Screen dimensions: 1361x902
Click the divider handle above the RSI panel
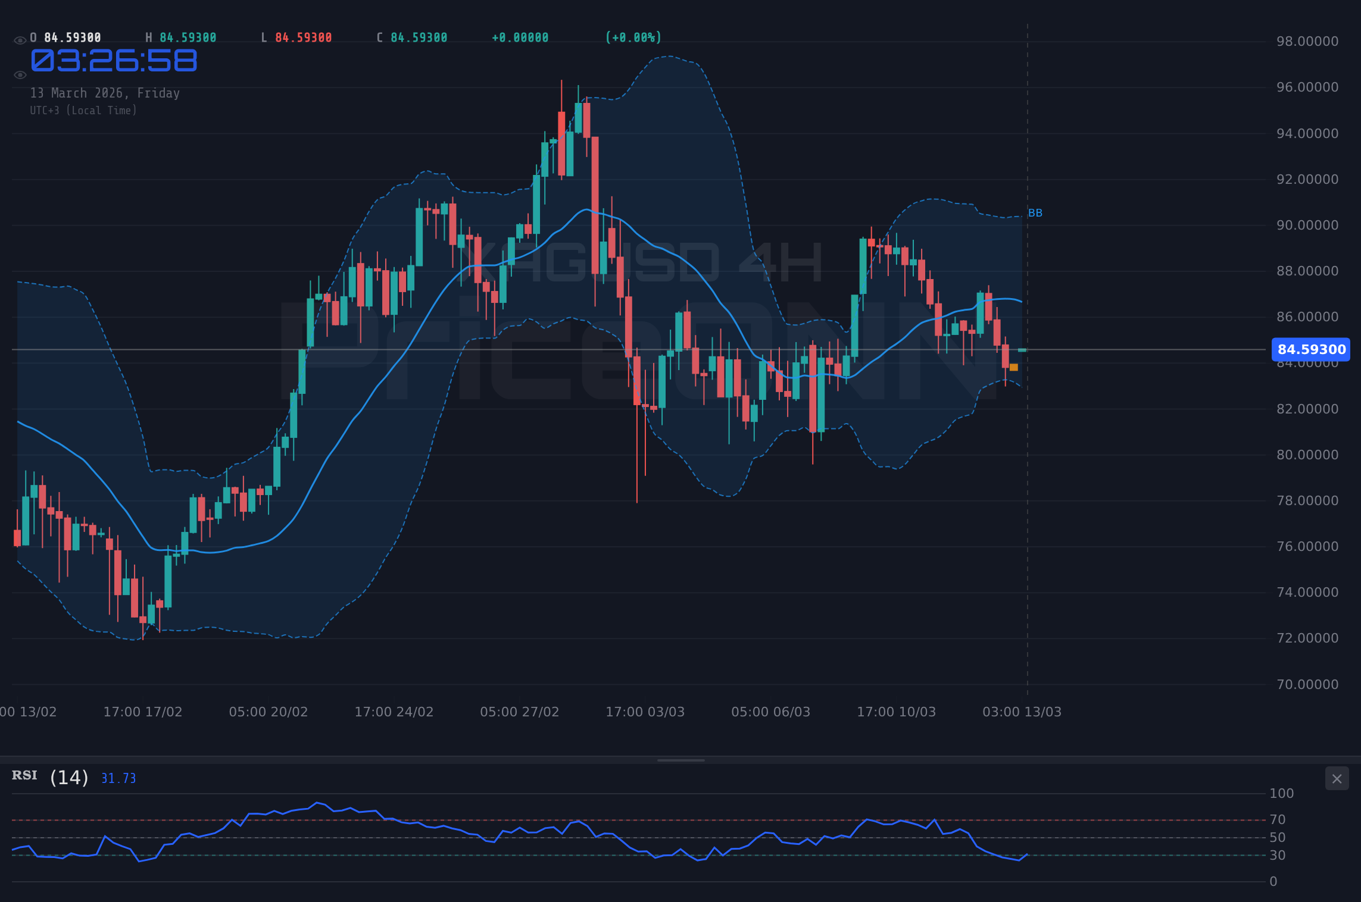tap(681, 760)
